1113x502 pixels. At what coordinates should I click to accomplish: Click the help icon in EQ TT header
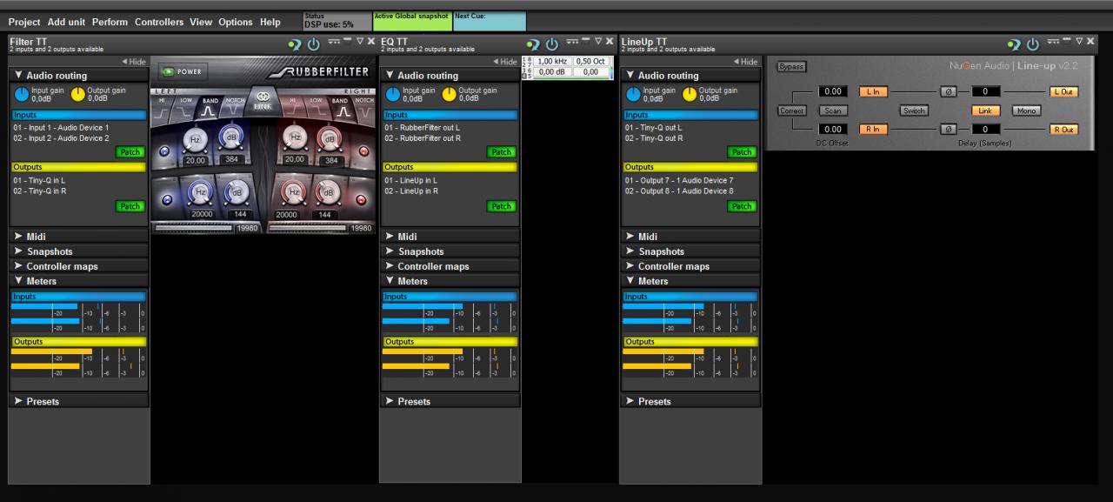(x=533, y=44)
